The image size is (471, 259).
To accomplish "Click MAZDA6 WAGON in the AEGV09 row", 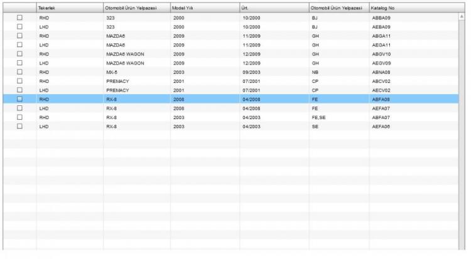I will click(x=125, y=63).
